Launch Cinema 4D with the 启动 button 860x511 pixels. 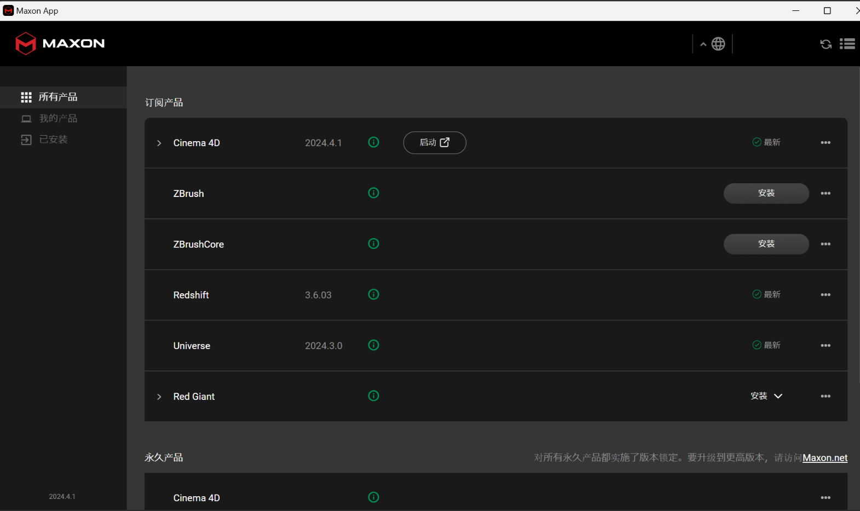435,143
